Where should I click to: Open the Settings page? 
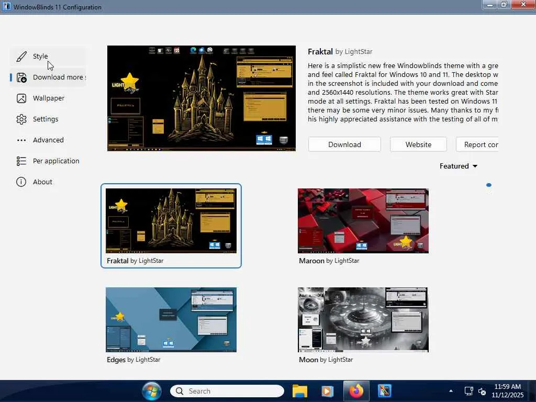48,119
